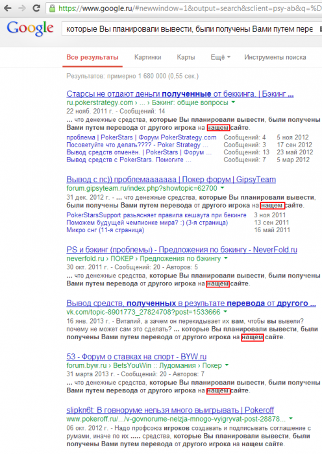This screenshot has width=322, height=454.
Task: Open result Вывод с пс)) проблемааааааа GipsyTeam
Action: tap(171, 180)
